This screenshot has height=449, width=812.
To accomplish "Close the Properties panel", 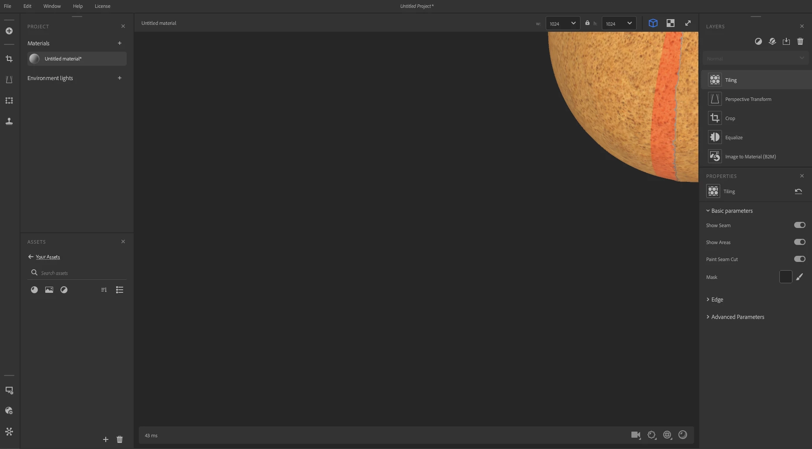I will 802,176.
